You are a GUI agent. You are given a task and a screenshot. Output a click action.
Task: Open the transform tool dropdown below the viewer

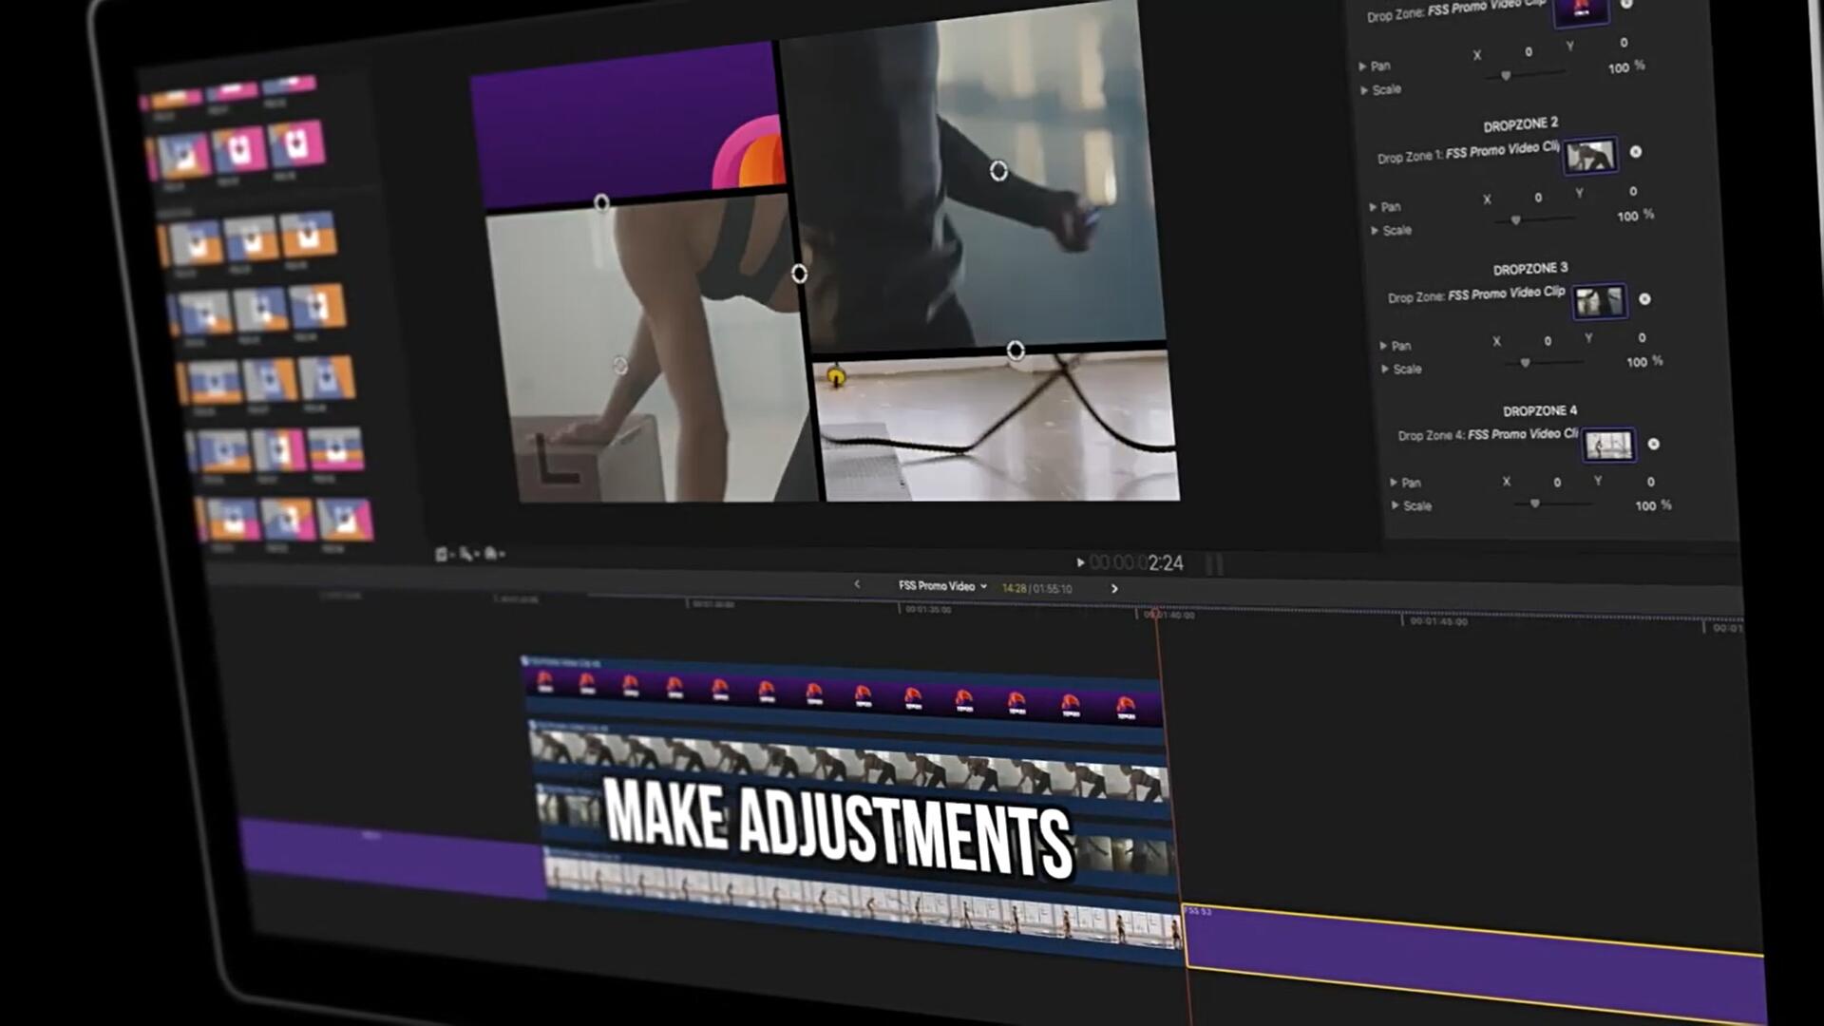[443, 553]
